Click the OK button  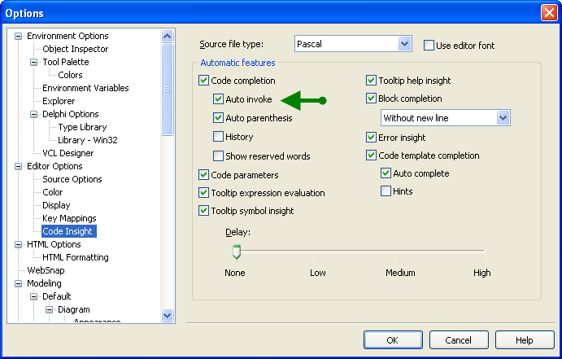(x=393, y=340)
